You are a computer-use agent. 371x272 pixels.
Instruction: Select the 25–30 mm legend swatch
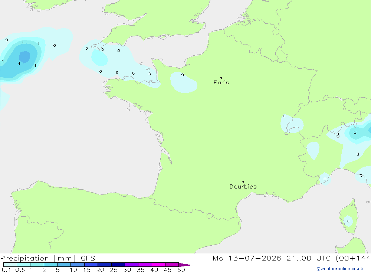click(x=118, y=265)
